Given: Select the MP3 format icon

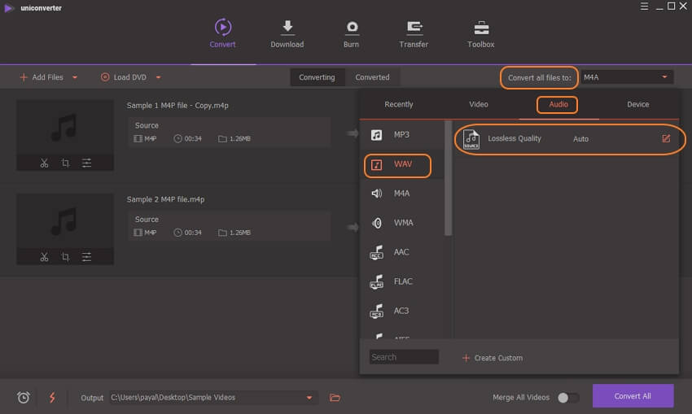Looking at the screenshot, I should (376, 135).
